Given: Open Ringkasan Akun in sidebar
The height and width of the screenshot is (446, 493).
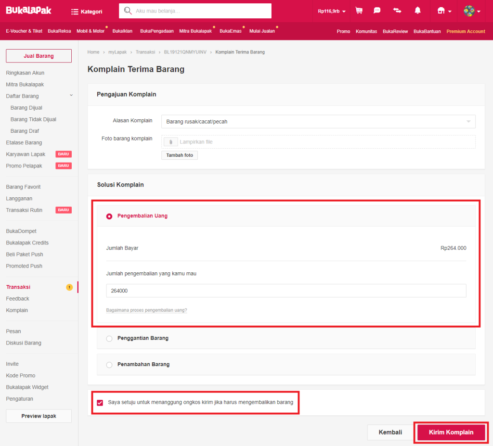Looking at the screenshot, I should click(25, 73).
